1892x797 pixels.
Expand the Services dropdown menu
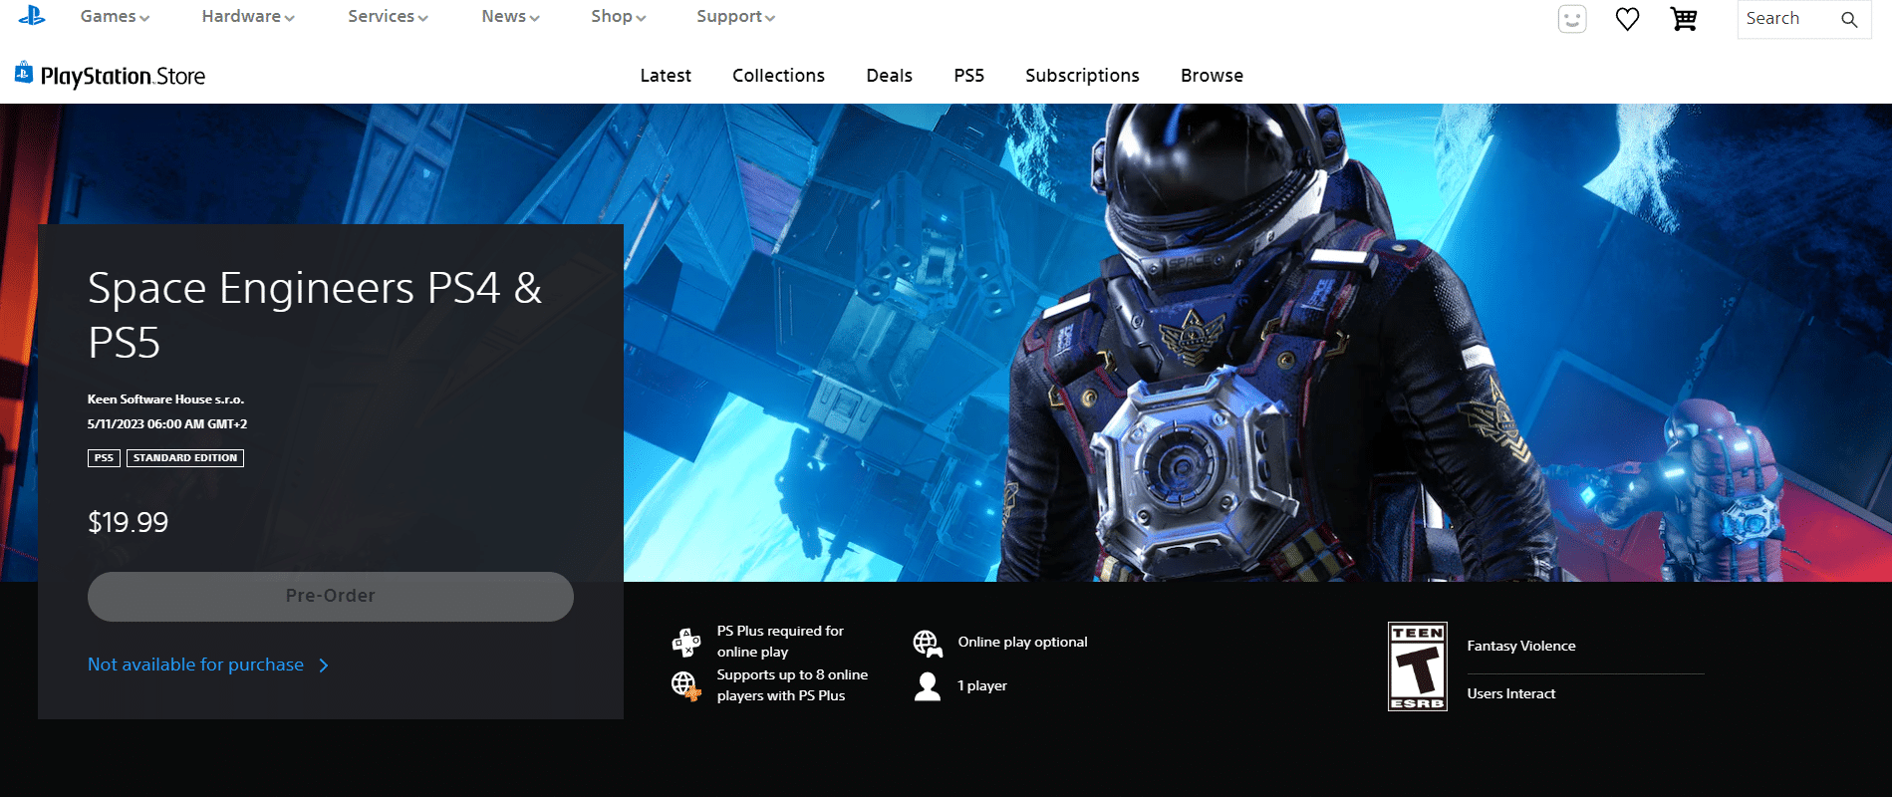pos(388,16)
